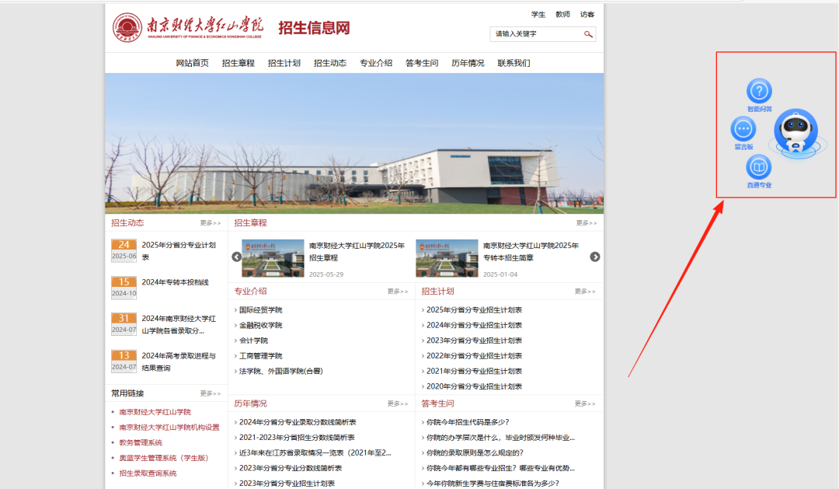Click the campus building banner image
This screenshot has height=489, width=839.
pyautogui.click(x=354, y=144)
